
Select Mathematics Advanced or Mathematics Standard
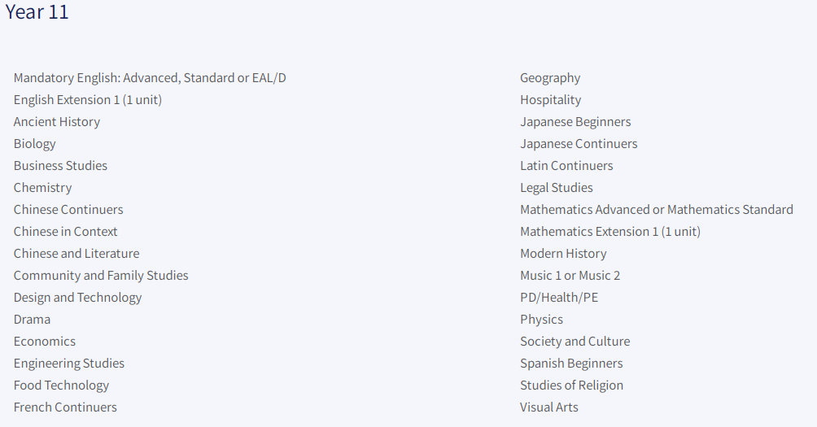coord(657,210)
